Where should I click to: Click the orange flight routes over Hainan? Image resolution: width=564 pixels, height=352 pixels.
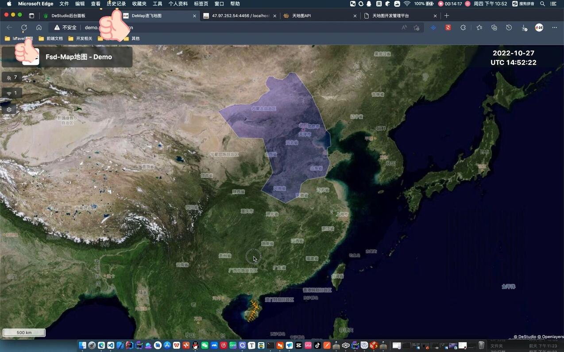tap(254, 310)
